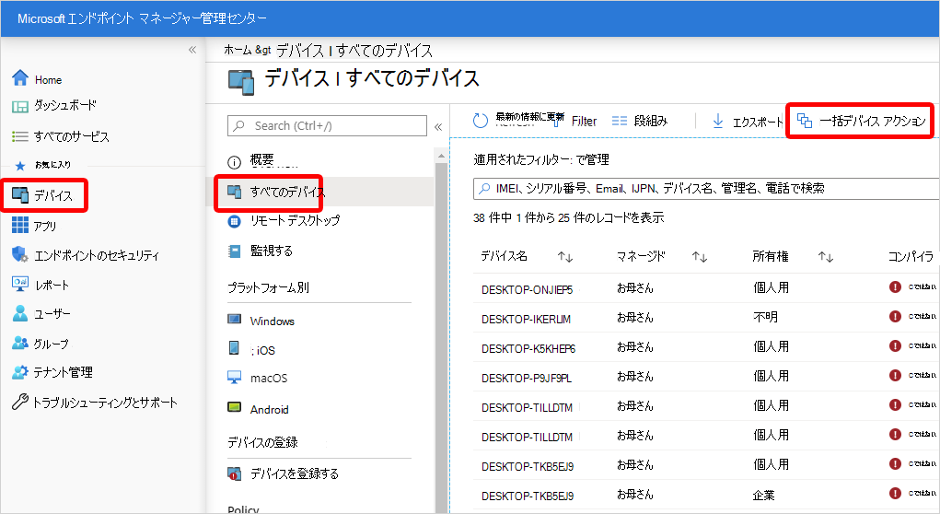Open the Filter options
This screenshot has width=940, height=514.
[x=584, y=122]
